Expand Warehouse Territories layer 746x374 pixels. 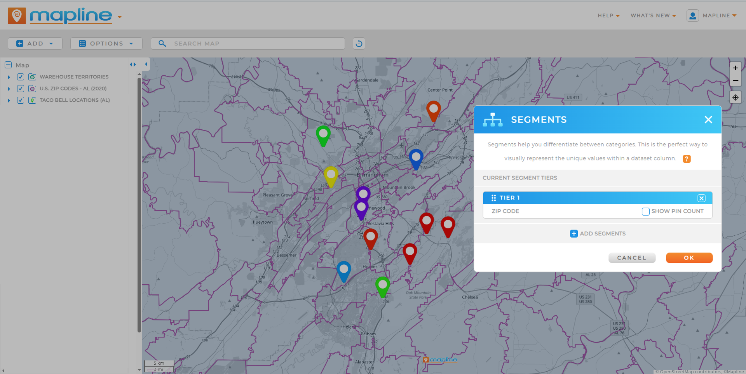pos(9,77)
